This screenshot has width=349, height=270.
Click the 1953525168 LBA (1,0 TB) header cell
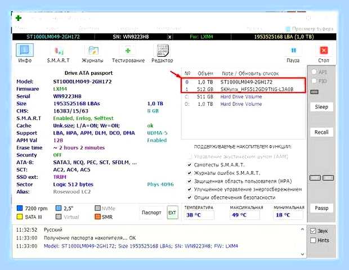coord(284,37)
